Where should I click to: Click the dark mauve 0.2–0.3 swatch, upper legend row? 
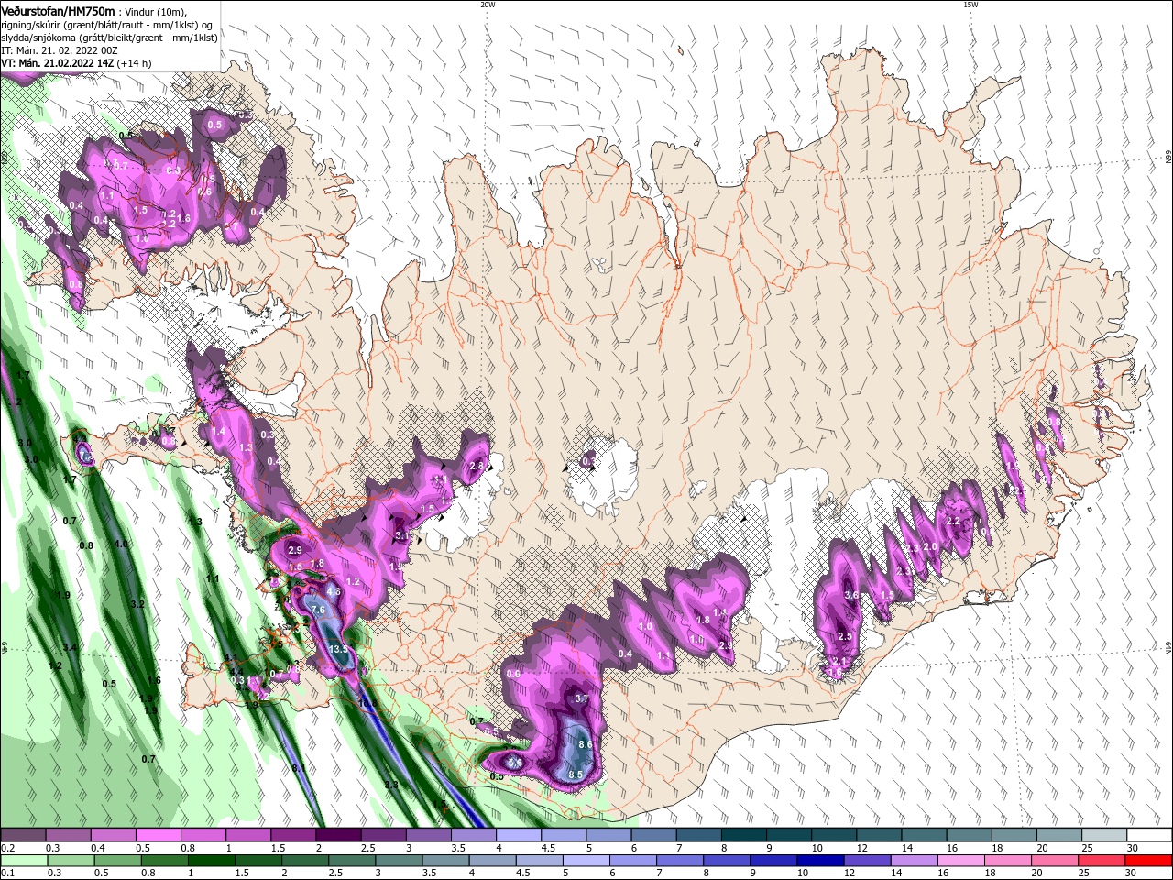tap(24, 835)
